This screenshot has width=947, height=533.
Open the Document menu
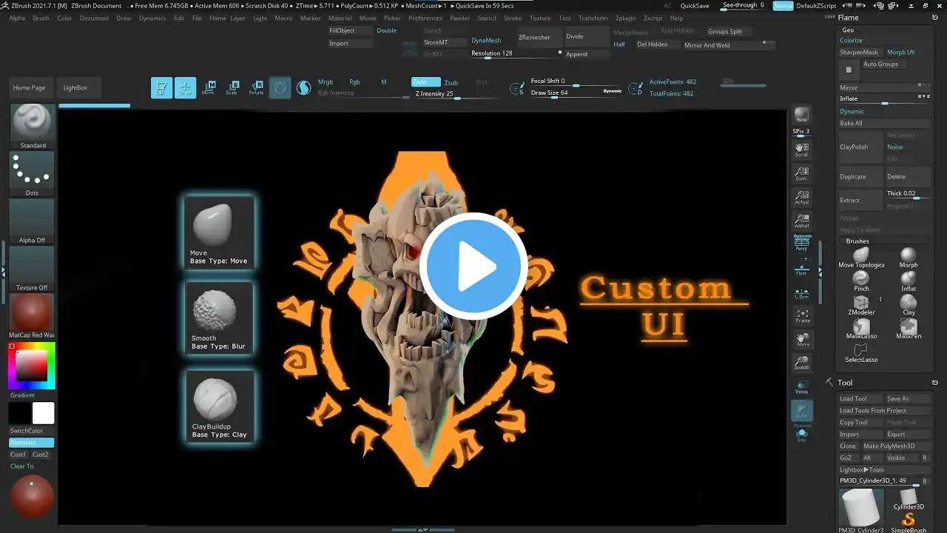click(94, 18)
